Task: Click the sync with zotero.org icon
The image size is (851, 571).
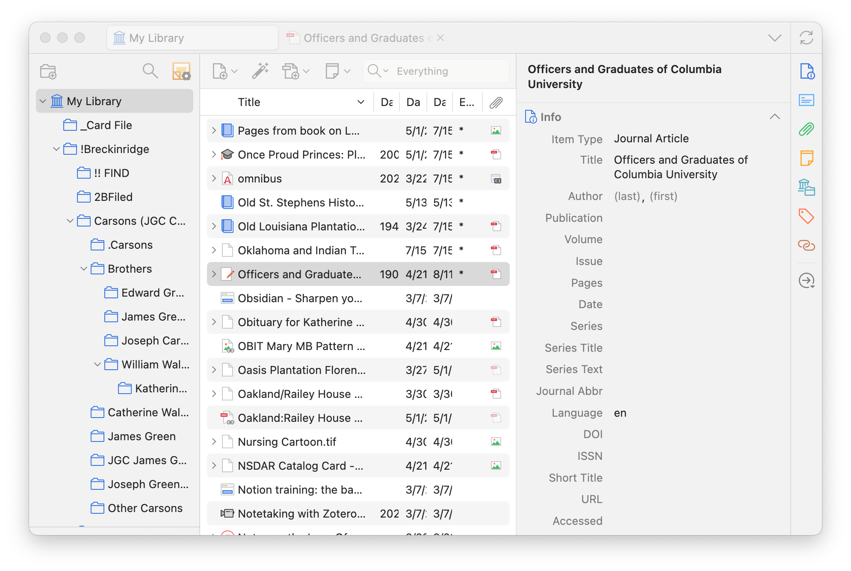Action: pyautogui.click(x=806, y=38)
